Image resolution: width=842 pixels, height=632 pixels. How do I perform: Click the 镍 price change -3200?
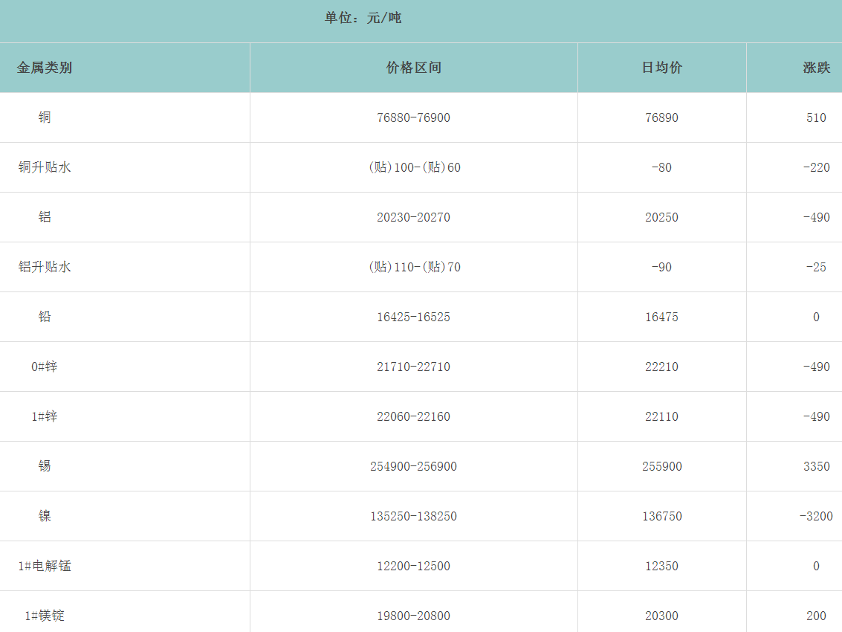[816, 516]
